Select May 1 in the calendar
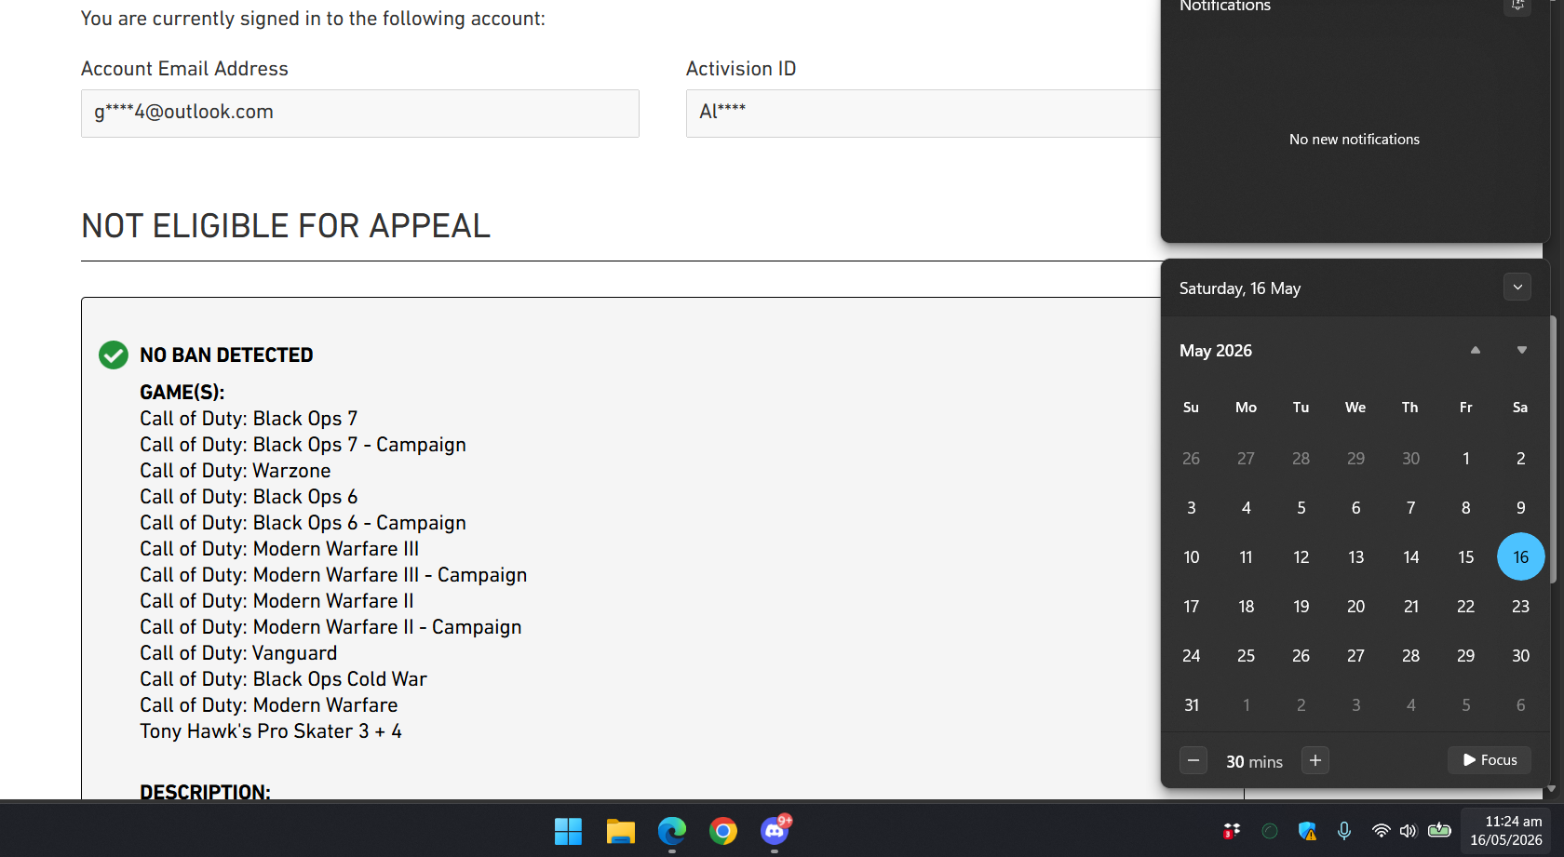 [1466, 458]
